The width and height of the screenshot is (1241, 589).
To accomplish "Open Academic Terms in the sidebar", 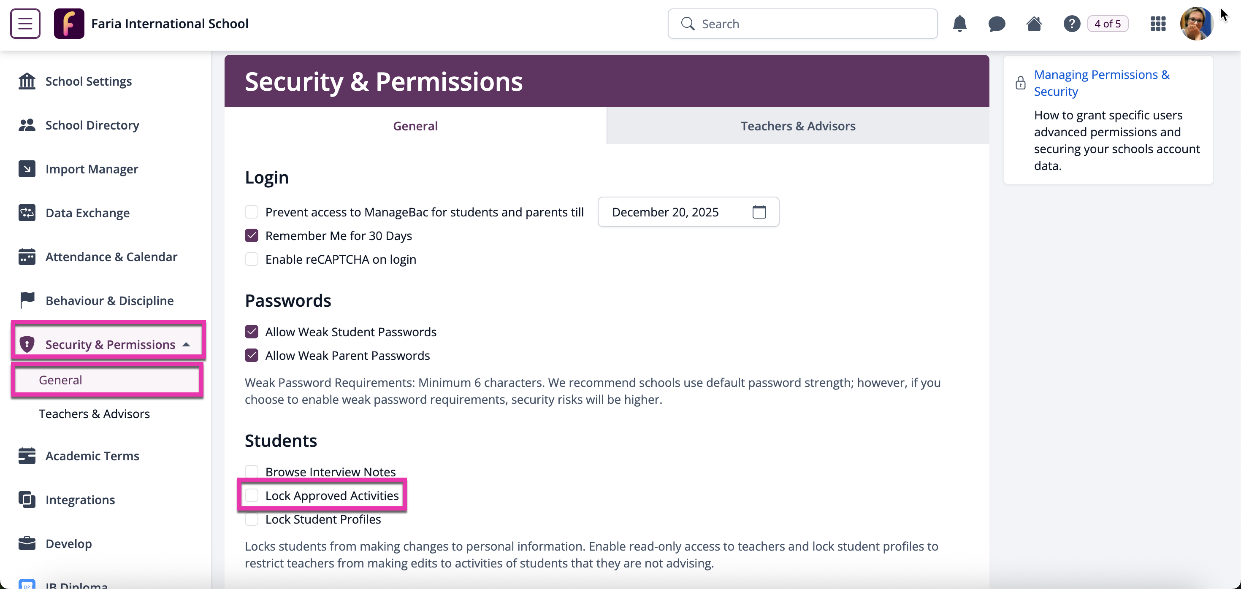I will [x=92, y=456].
